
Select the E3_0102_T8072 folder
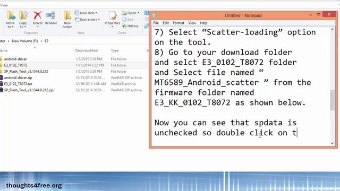15,65
